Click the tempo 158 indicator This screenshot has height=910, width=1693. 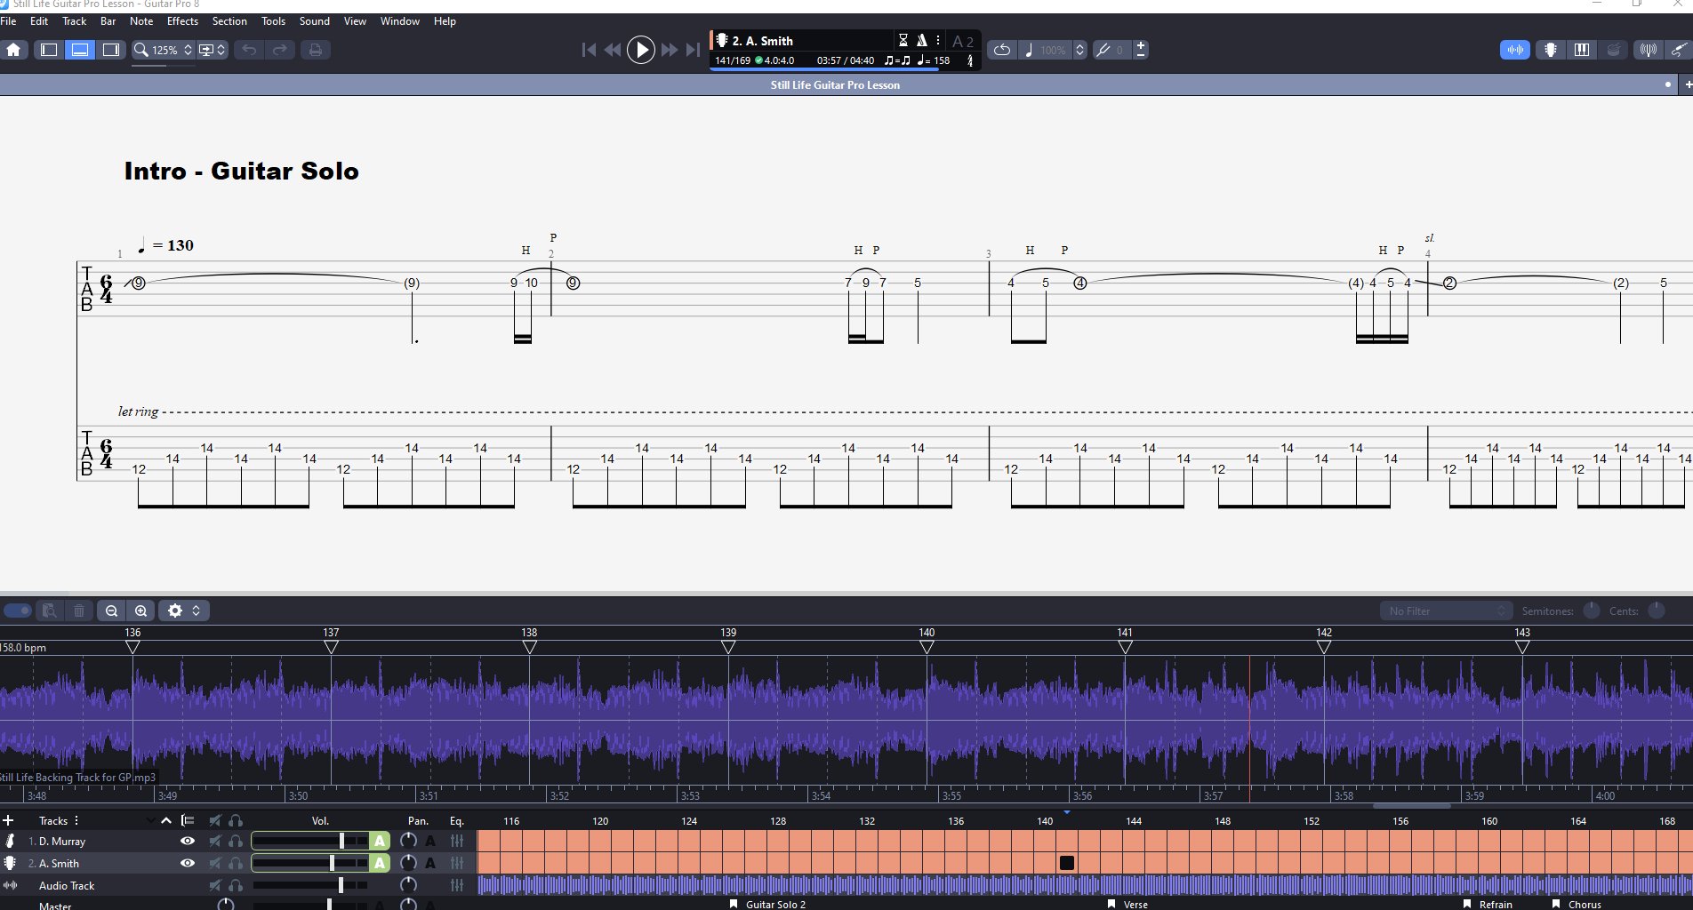(x=934, y=60)
